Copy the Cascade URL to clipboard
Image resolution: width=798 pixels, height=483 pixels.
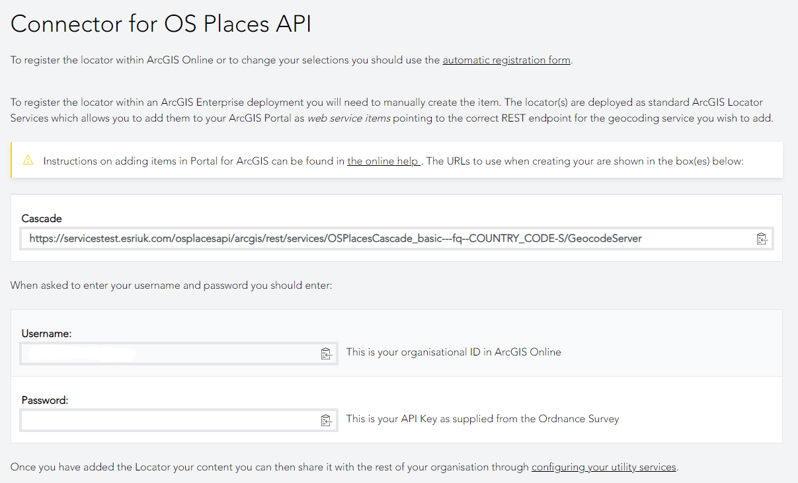pyautogui.click(x=762, y=239)
